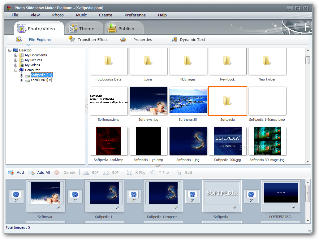Screen dimensions: 319x240
Task: Select the Softpedia 3D-image.jpg thumbnail
Action: pos(267,142)
